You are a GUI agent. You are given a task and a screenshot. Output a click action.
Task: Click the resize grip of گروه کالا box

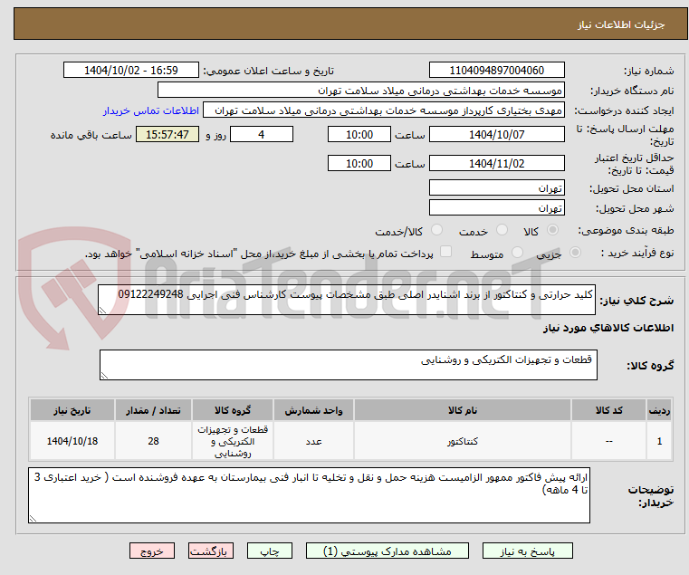pos(104,376)
